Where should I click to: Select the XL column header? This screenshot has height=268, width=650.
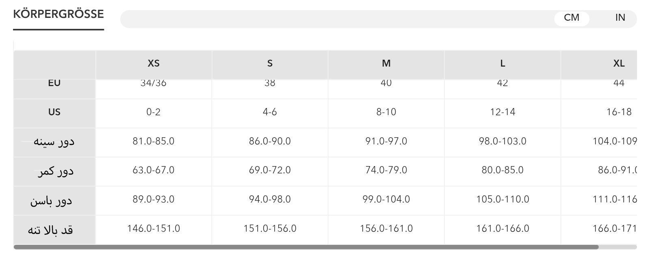click(x=618, y=63)
